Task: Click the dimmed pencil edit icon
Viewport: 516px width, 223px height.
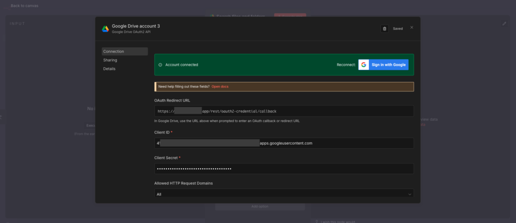Action: 504,24
